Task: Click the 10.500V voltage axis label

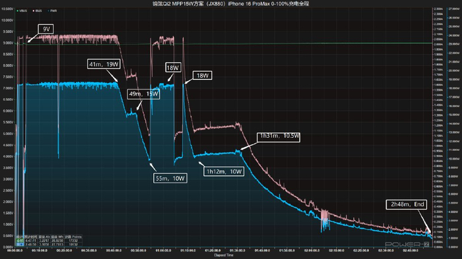Action: point(7,9)
